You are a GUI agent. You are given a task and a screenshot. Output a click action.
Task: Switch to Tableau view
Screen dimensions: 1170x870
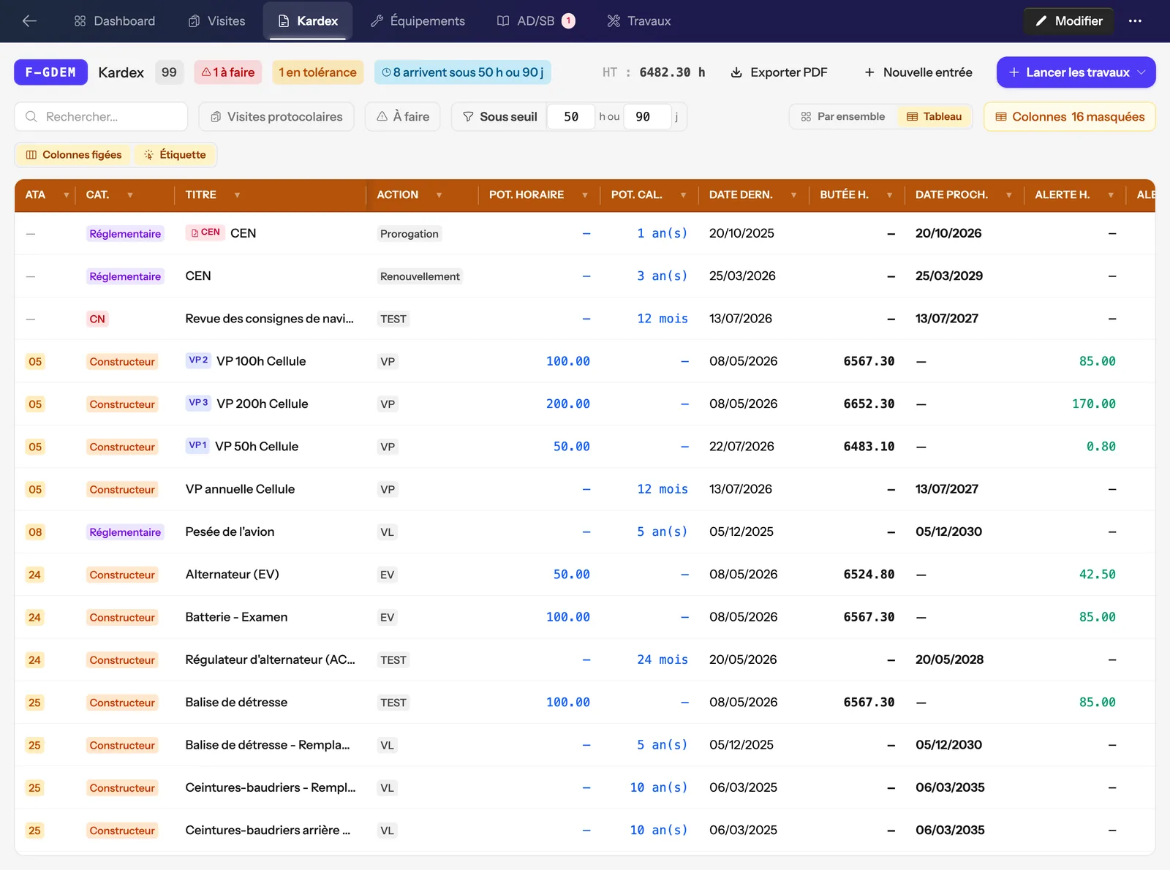935,116
